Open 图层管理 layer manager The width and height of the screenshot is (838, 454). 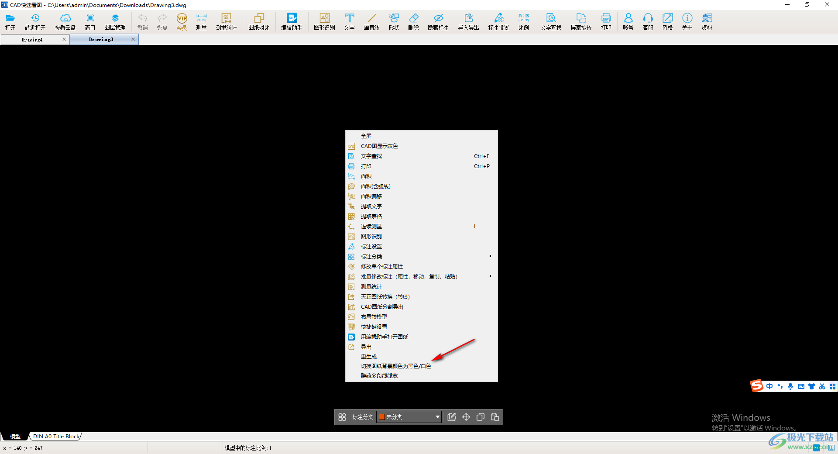click(115, 21)
